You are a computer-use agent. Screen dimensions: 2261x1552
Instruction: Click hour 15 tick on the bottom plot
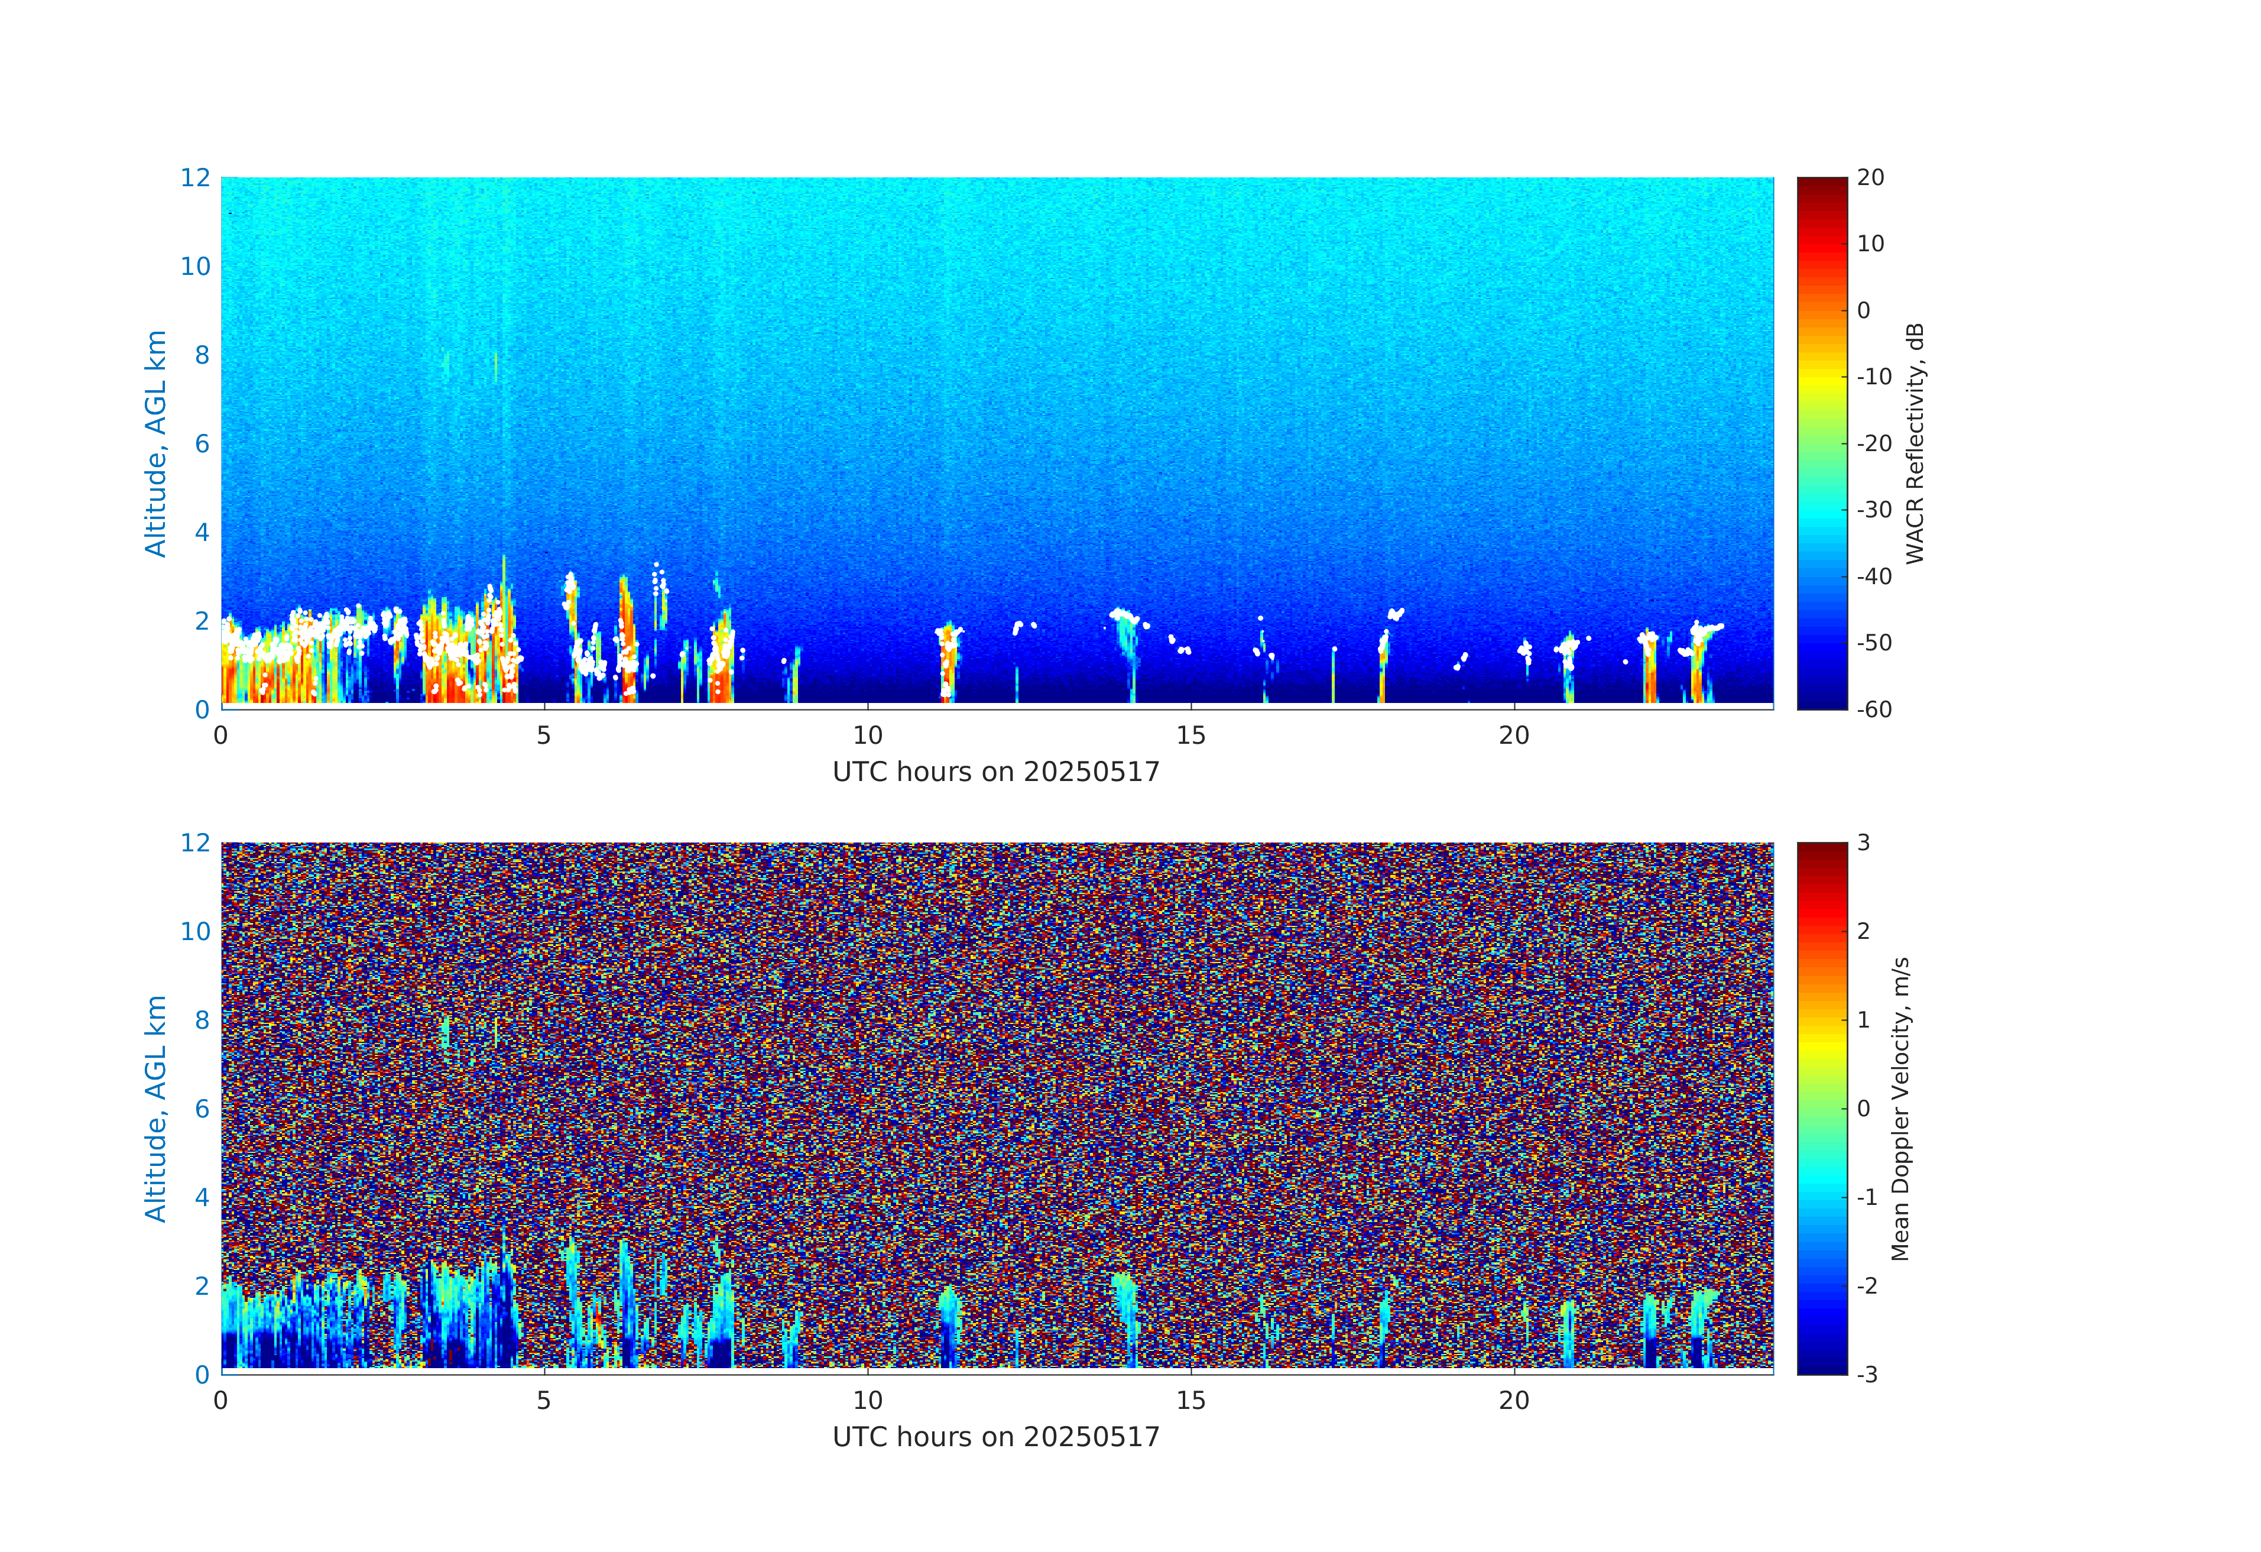click(1191, 1400)
